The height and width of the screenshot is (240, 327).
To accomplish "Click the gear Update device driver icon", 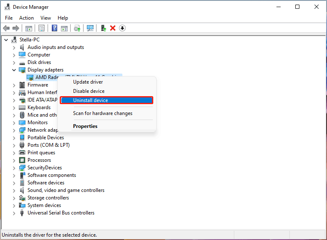I will [x=77, y=28].
